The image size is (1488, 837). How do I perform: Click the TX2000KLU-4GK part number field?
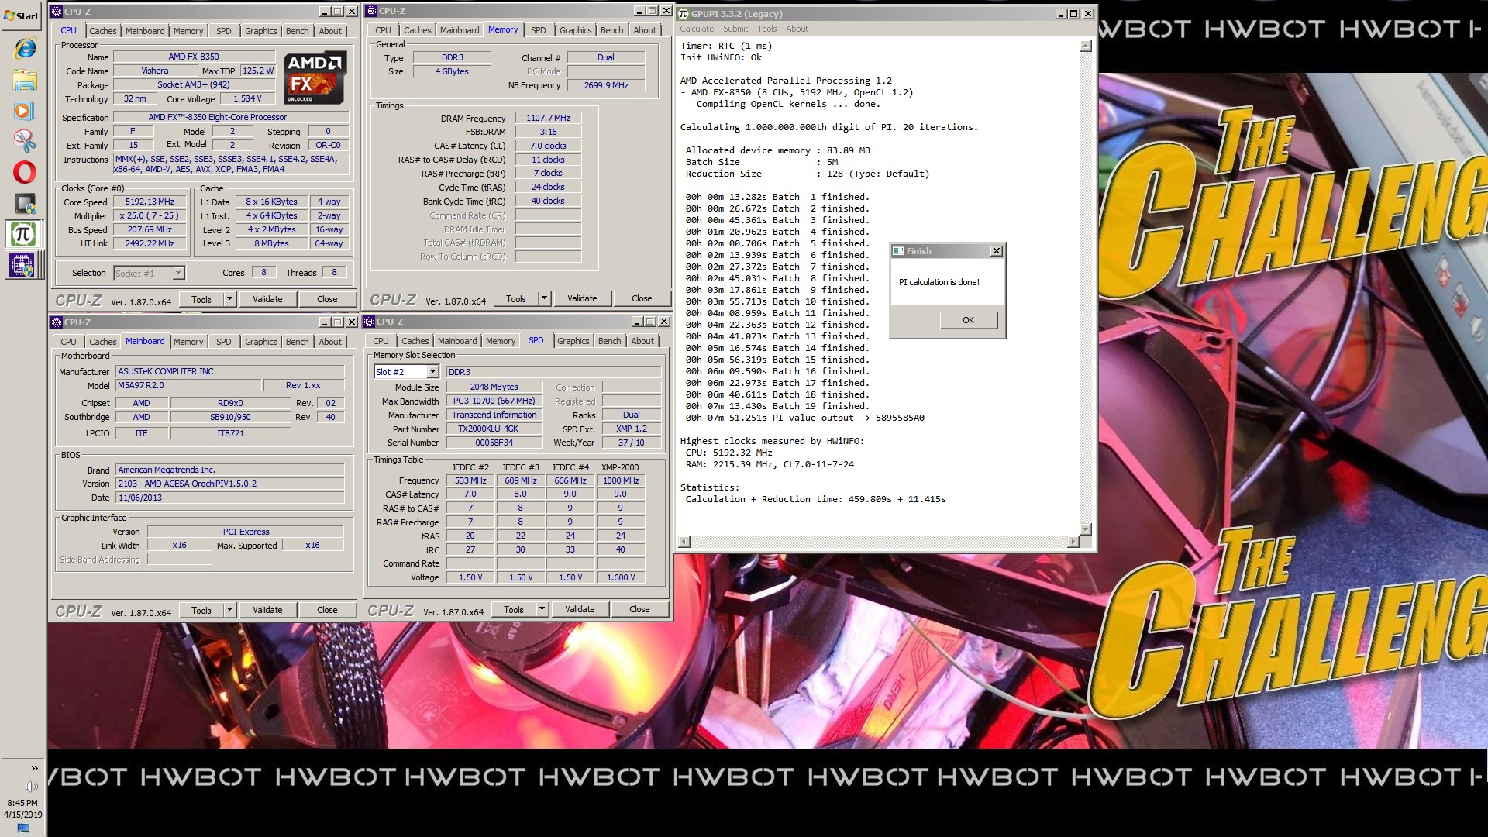click(x=494, y=429)
